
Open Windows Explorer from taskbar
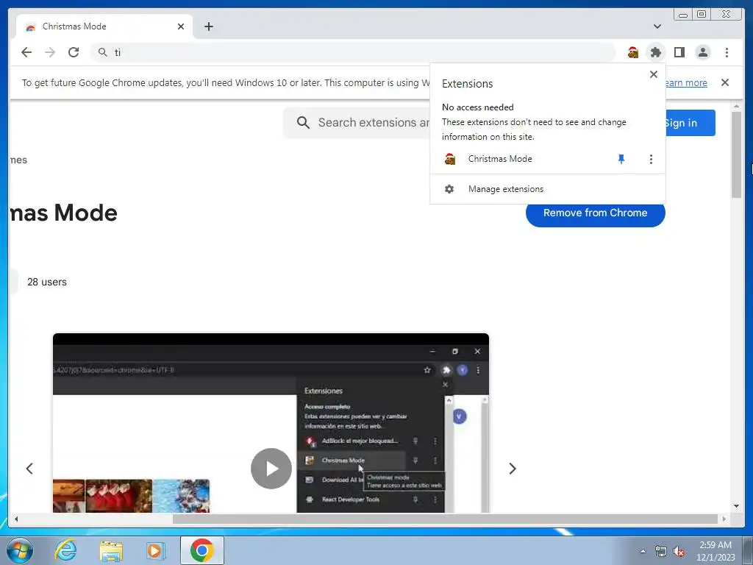pyautogui.click(x=111, y=550)
